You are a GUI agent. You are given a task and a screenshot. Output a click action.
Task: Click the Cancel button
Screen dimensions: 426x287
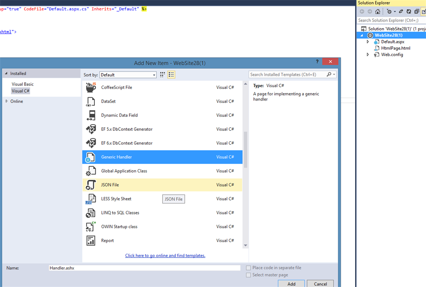(x=320, y=284)
